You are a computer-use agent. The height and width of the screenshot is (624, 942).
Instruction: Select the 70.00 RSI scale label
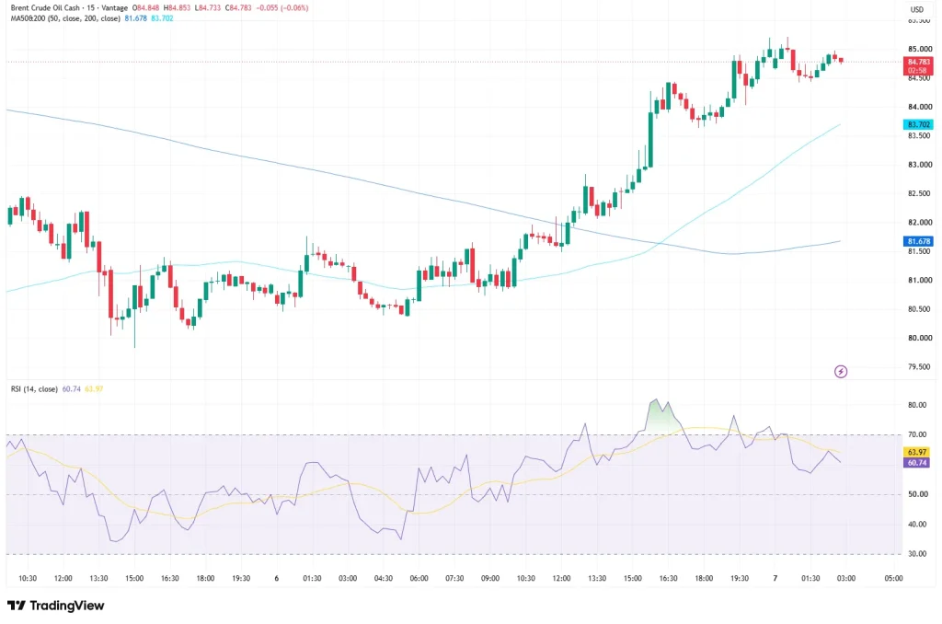917,434
